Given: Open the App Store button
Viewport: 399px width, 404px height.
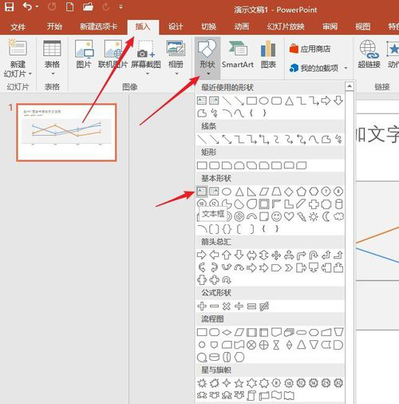Looking at the screenshot, I should coord(310,49).
